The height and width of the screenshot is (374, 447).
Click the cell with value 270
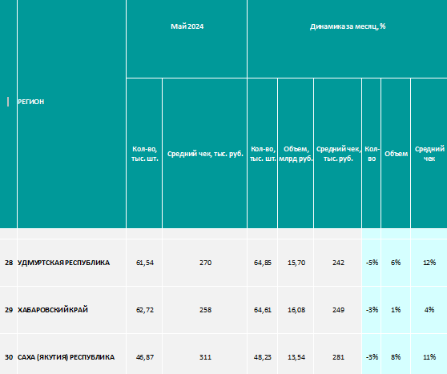click(205, 263)
